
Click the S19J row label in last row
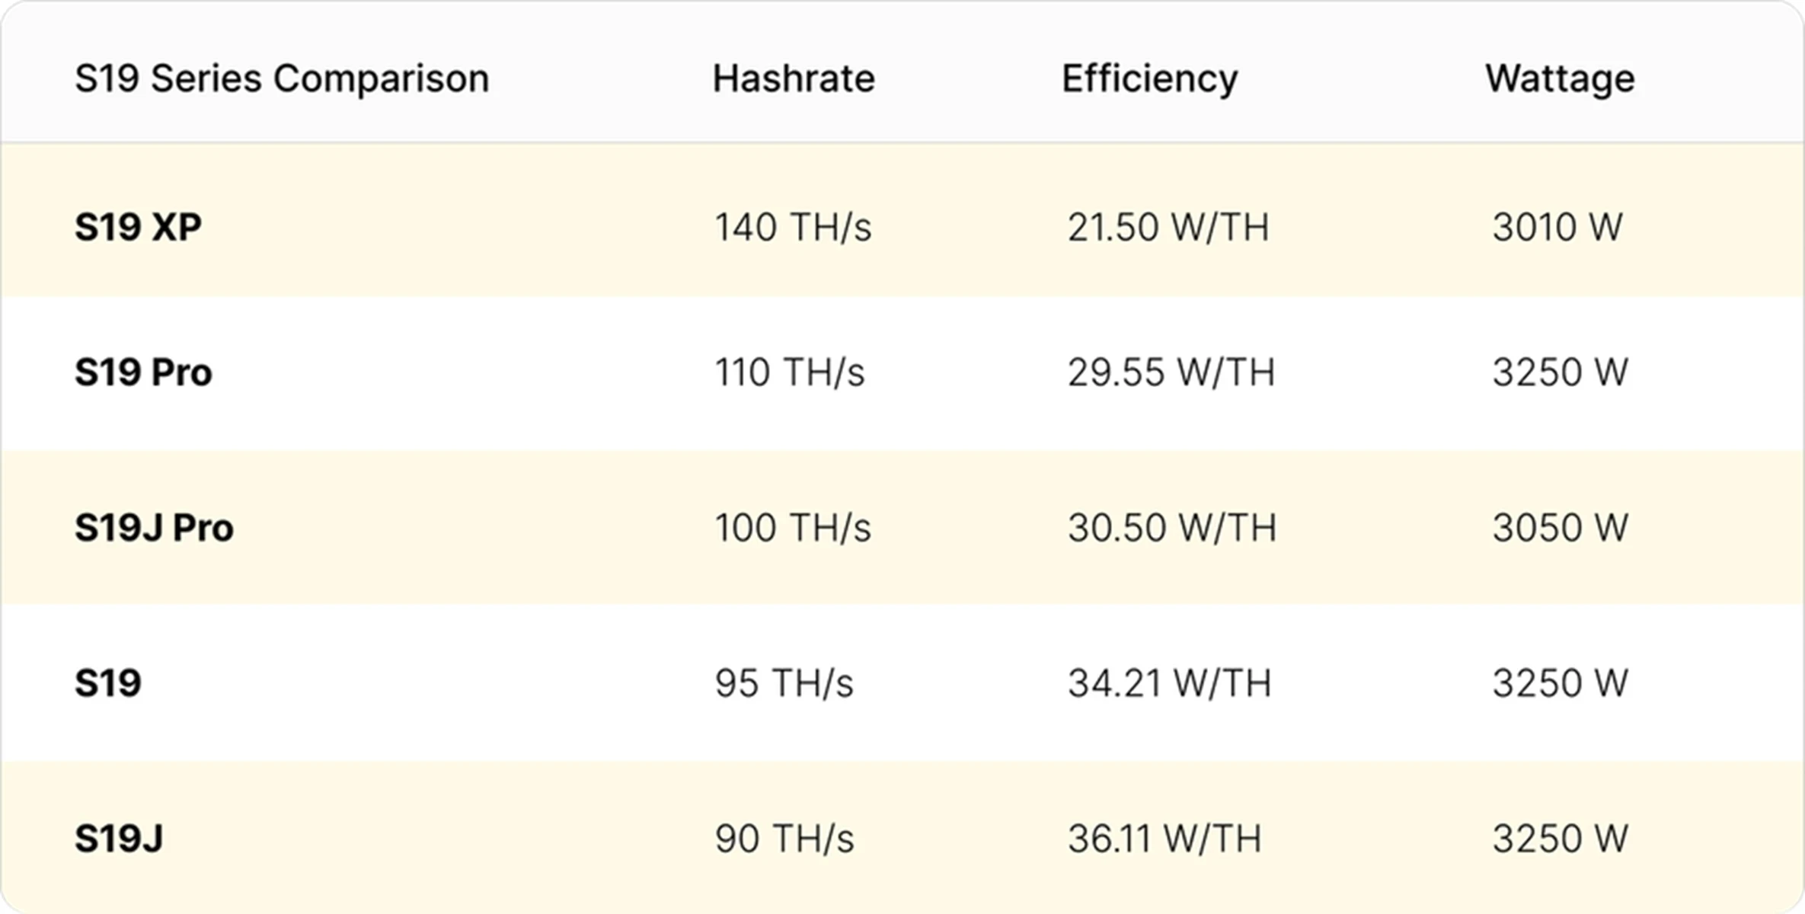pyautogui.click(x=119, y=839)
